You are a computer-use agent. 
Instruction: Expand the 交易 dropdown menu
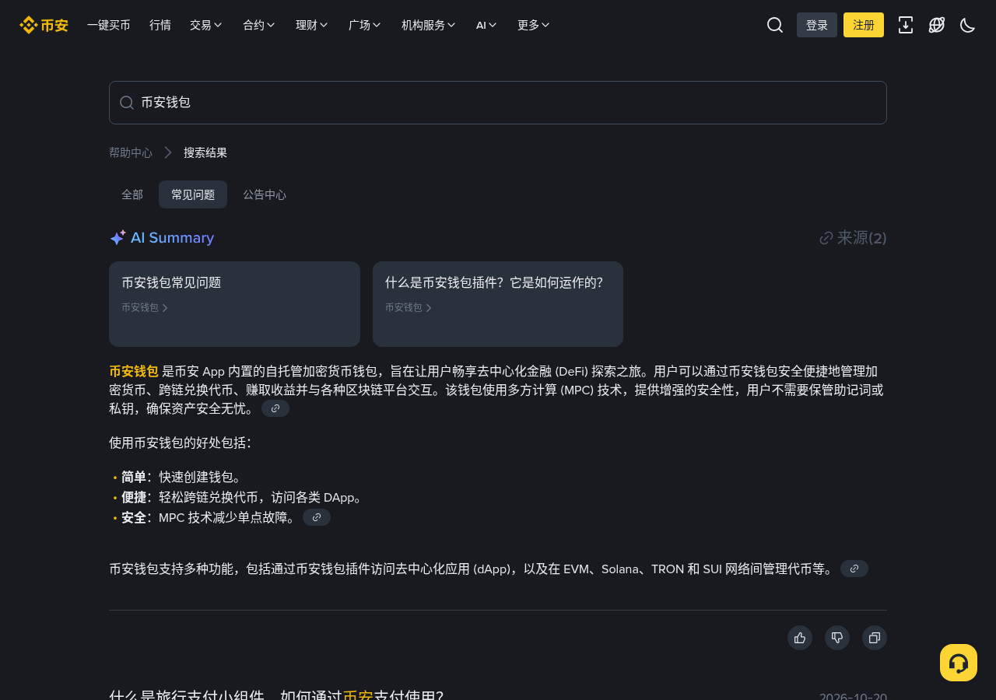pos(206,25)
